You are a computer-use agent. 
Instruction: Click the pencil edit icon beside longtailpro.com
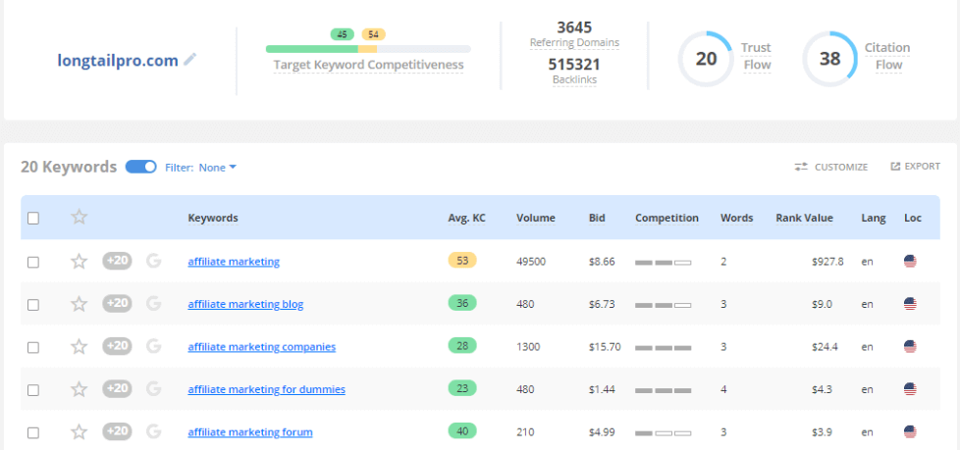click(x=190, y=60)
